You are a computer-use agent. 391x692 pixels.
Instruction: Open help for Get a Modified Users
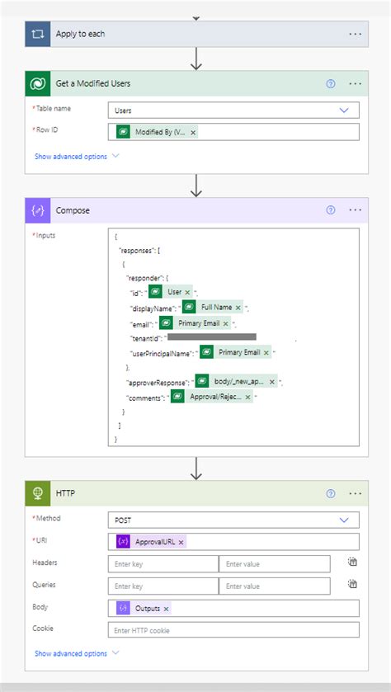click(x=331, y=83)
